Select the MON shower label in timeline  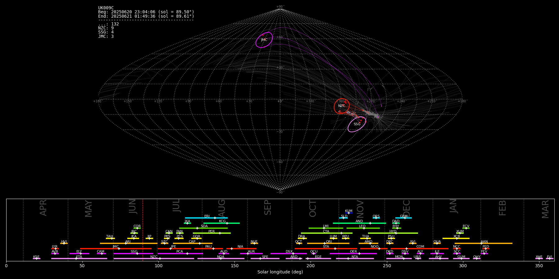pyautogui.click(x=399, y=257)
